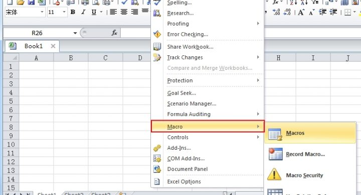Click the Save floppy-disk icon
This screenshot has width=361, height=195.
(31, 3)
